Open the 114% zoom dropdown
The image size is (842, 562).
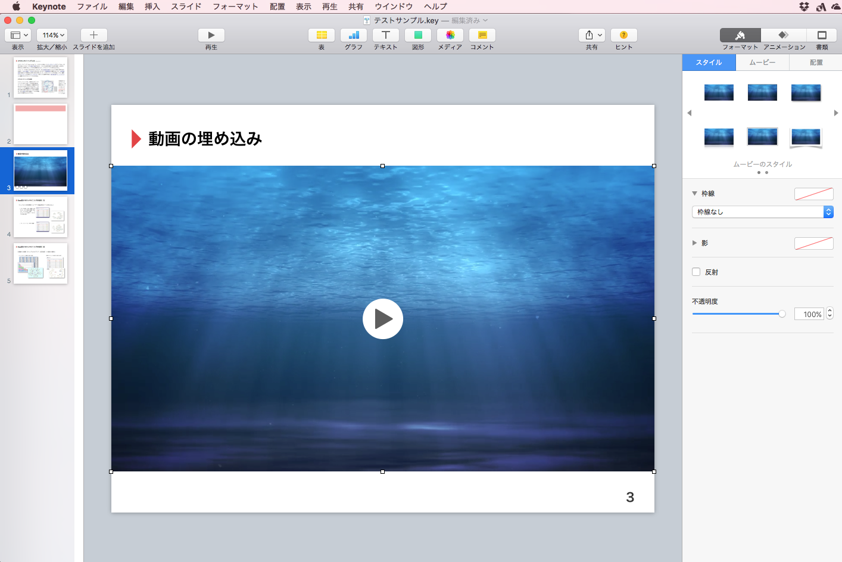(x=52, y=35)
